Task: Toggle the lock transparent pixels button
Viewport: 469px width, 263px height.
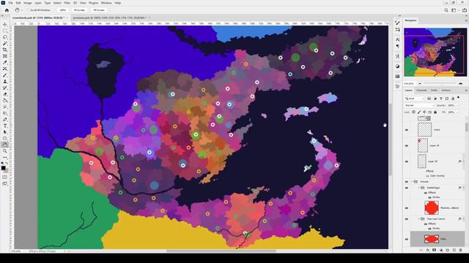Action: pos(413,112)
